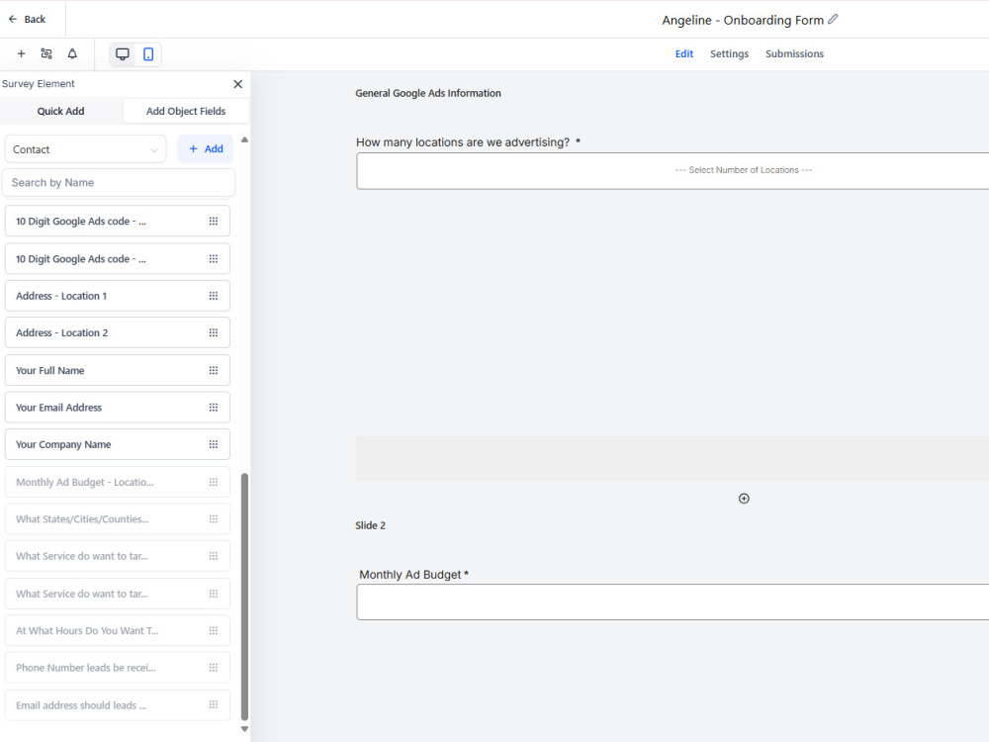
Task: Grab drag handle of Address - Location 1
Action: click(214, 296)
